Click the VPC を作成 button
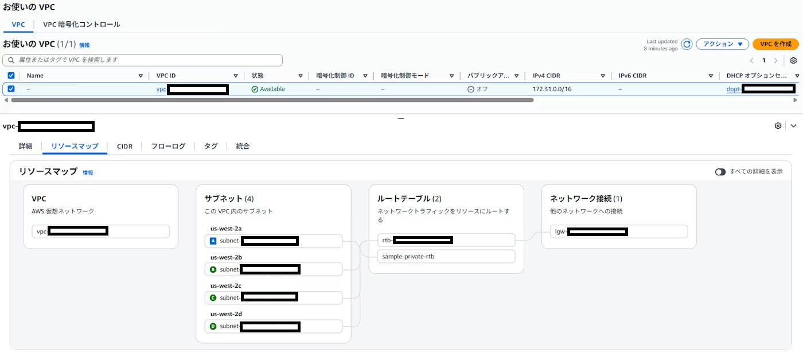This screenshot has width=803, height=353. pyautogui.click(x=775, y=44)
